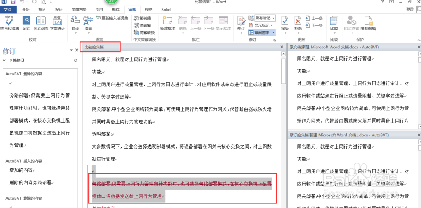This screenshot has height=208, width=421.
Task: Click Show Comments (显示批注)
Action: [x=223, y=23]
